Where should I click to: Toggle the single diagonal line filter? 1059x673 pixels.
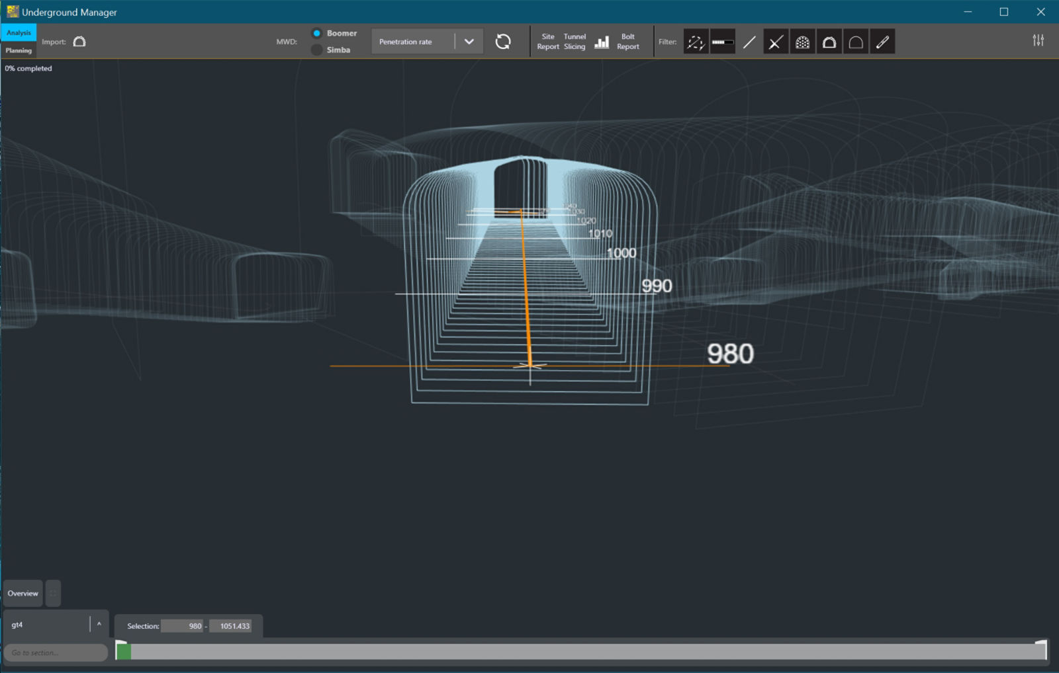(x=749, y=42)
